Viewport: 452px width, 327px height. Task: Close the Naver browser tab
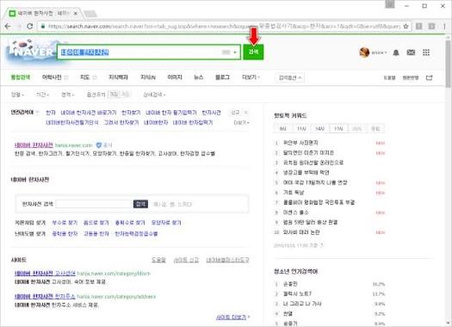point(75,13)
